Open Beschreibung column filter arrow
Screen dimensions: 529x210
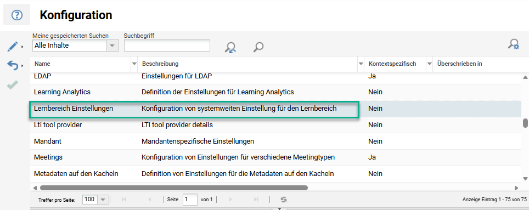(361, 64)
